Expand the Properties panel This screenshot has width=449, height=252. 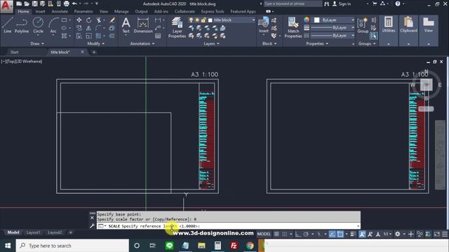pyautogui.click(x=317, y=43)
